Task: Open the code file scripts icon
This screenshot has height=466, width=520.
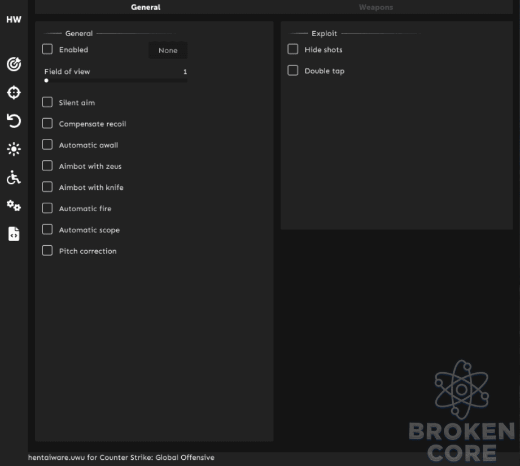Action: 14,234
